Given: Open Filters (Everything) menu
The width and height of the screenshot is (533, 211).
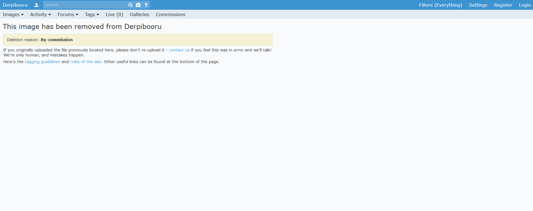Looking at the screenshot, I should click(440, 5).
